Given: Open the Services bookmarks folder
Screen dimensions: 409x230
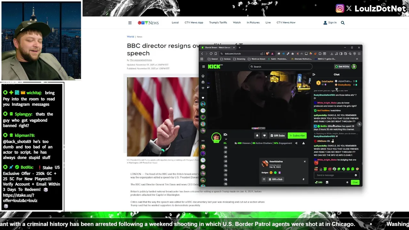Looking at the screenshot, I should click(226, 59).
